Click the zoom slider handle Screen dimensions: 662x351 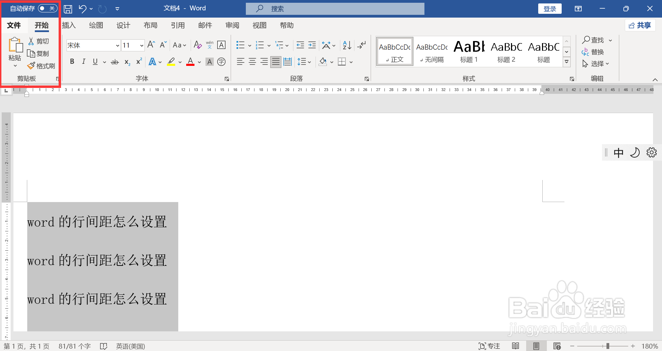click(x=608, y=346)
